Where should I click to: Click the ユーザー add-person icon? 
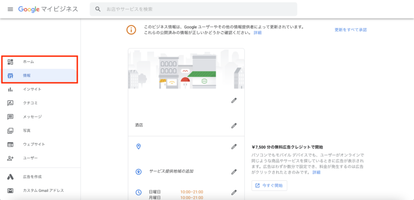pos(10,158)
